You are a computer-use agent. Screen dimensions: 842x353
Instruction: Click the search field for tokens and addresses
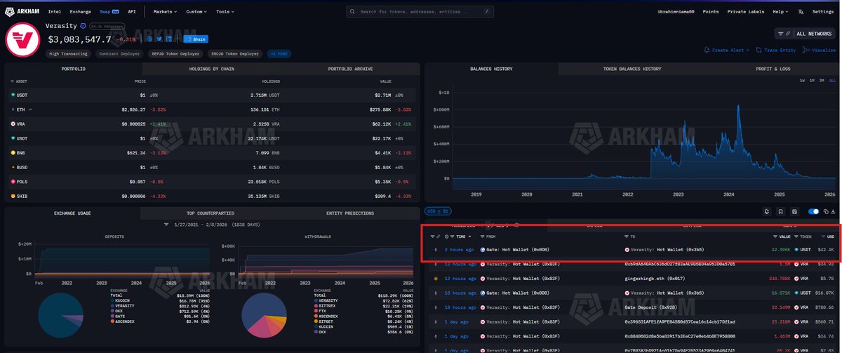421,12
